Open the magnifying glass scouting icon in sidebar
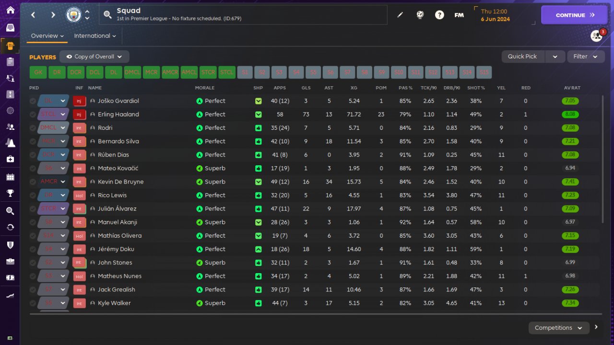The image size is (614, 345). 10,211
